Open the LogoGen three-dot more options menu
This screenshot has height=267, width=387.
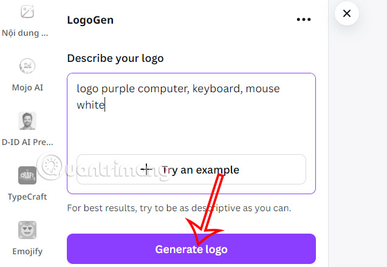[303, 19]
